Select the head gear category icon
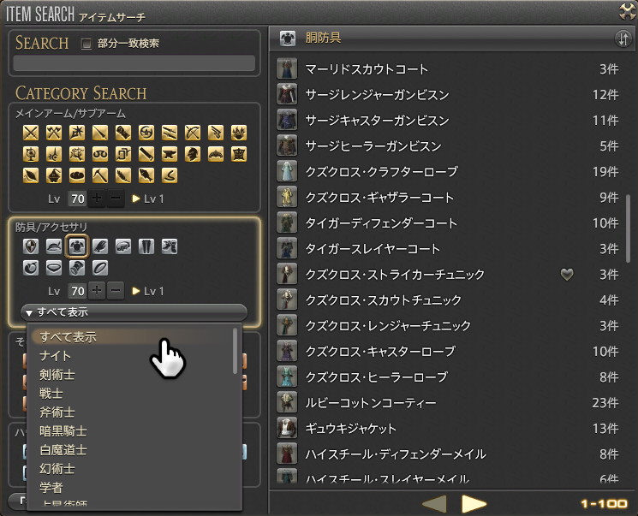 point(54,246)
